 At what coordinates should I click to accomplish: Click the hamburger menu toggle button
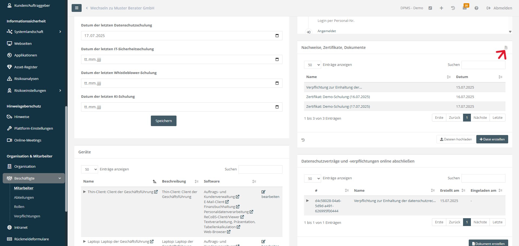coord(76,8)
